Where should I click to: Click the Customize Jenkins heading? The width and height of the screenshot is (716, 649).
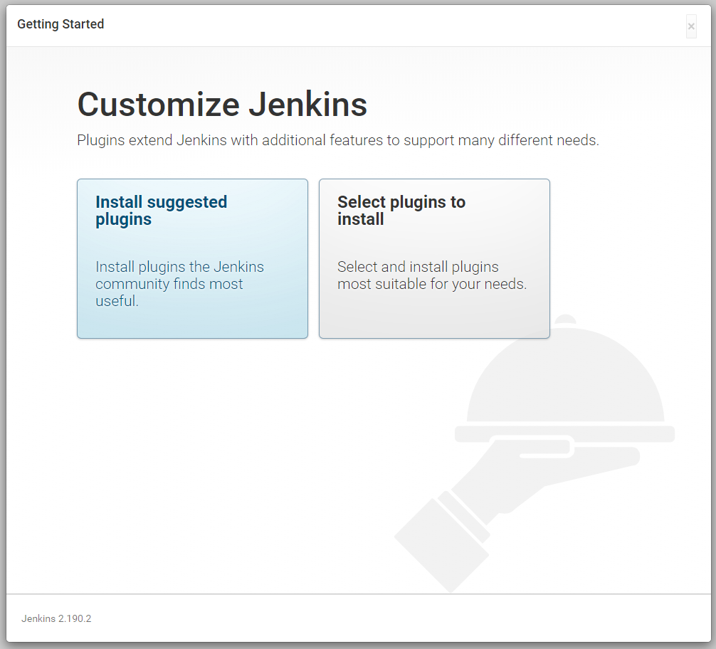(222, 104)
